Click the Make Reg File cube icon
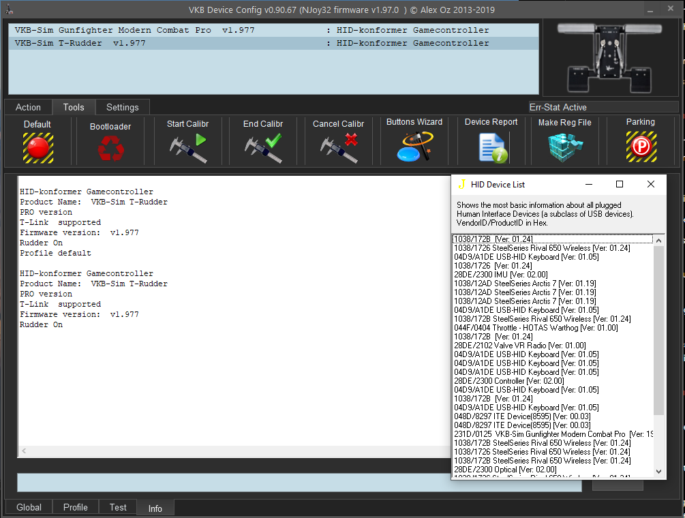This screenshot has width=685, height=518. point(565,147)
